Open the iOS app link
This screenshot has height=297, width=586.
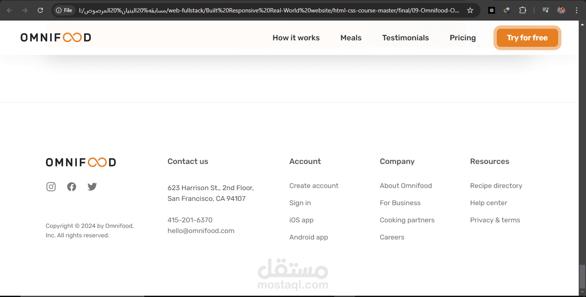click(301, 220)
